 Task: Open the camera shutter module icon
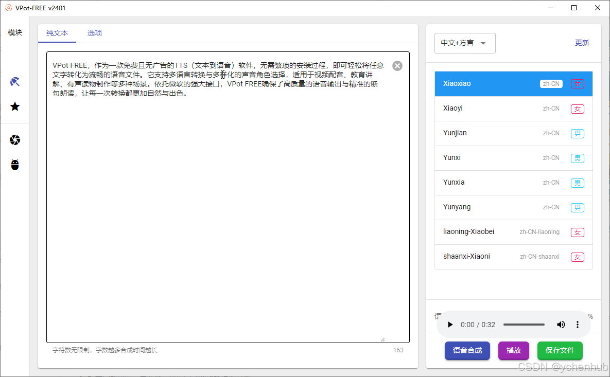(x=15, y=140)
